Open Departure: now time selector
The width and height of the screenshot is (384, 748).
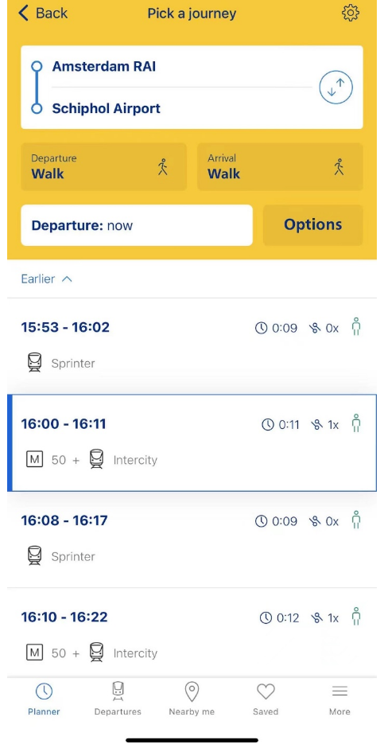coord(137,225)
